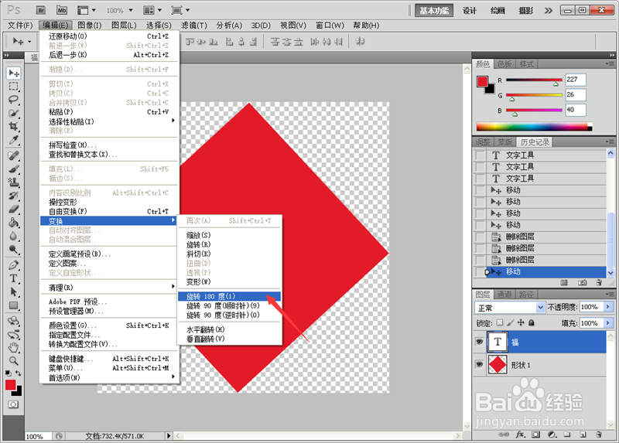The image size is (619, 443).
Task: Choose 垂直翻转 from transform submenu
Action: [229, 339]
